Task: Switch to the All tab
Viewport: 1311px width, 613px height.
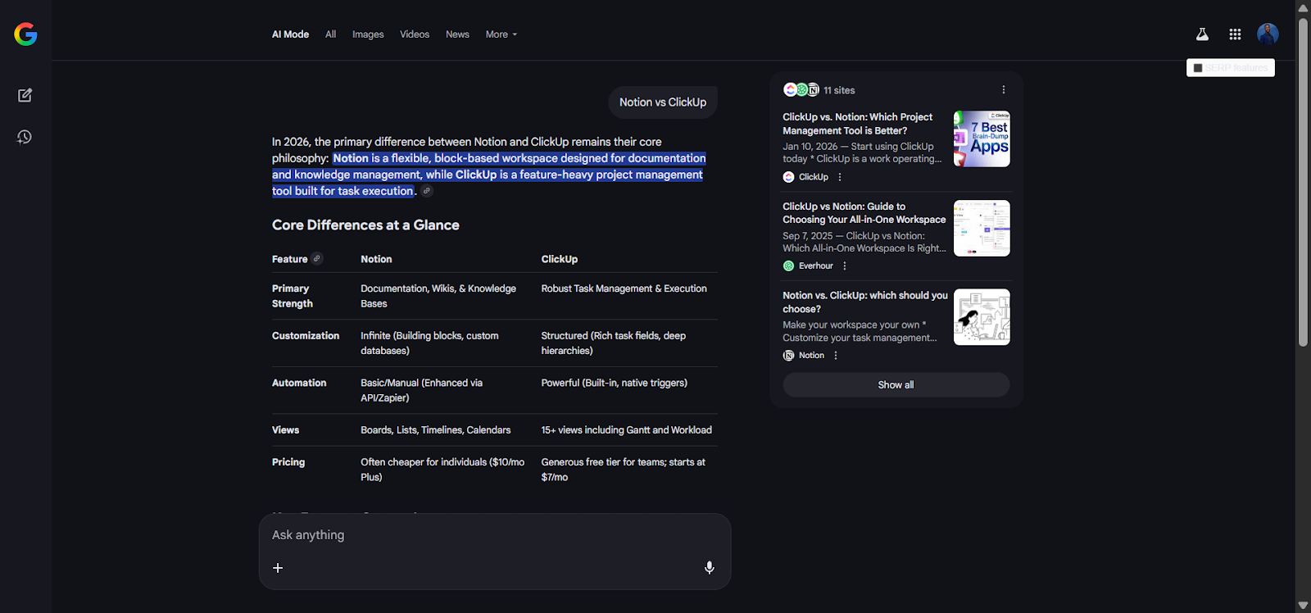Action: coord(330,34)
